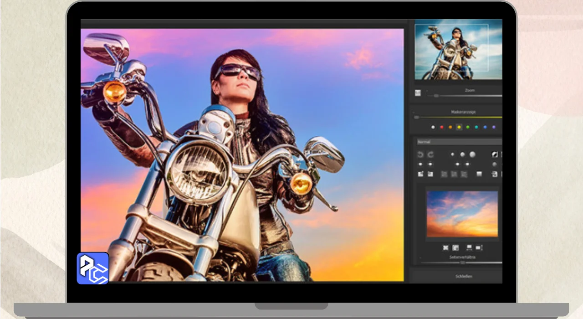Select the red mask color dot
The height and width of the screenshot is (319, 583).
442,127
